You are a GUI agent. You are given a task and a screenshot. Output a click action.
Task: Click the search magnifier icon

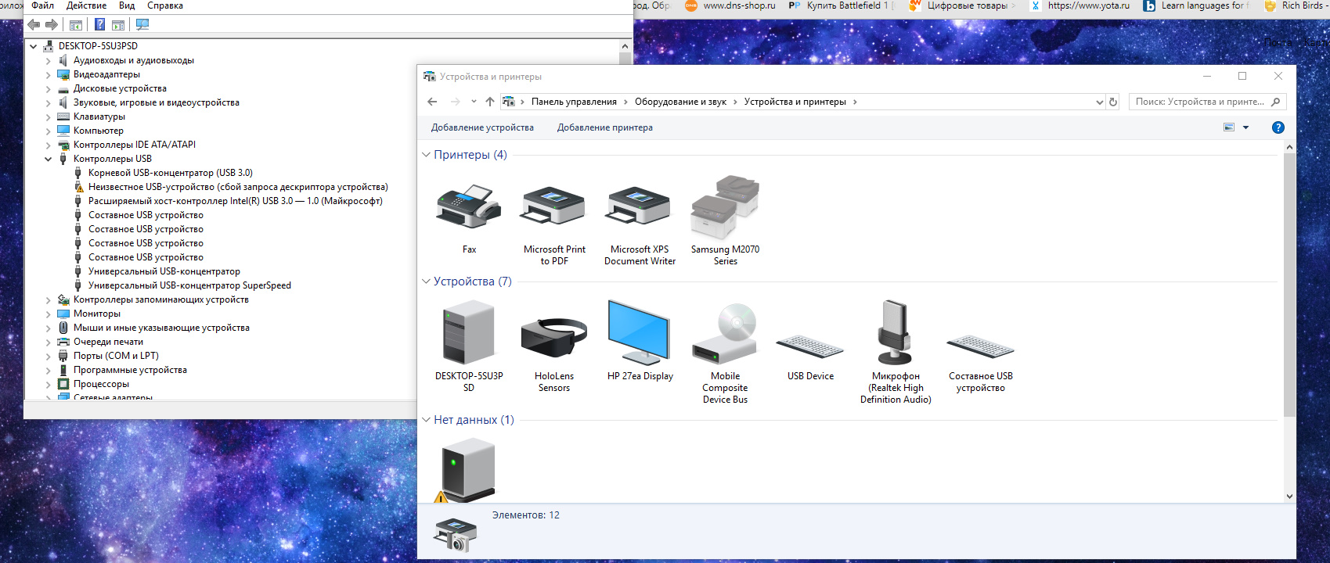[x=1275, y=102]
